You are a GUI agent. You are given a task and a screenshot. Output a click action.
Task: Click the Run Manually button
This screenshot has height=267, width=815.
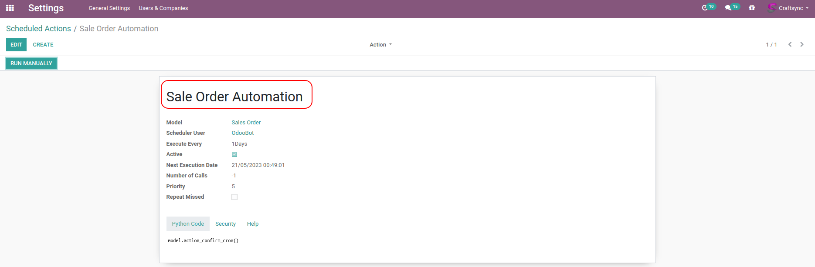(31, 63)
